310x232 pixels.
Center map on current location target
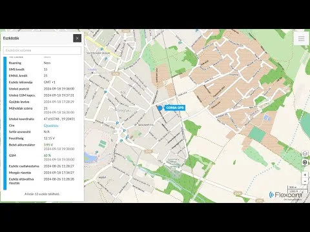(305, 162)
